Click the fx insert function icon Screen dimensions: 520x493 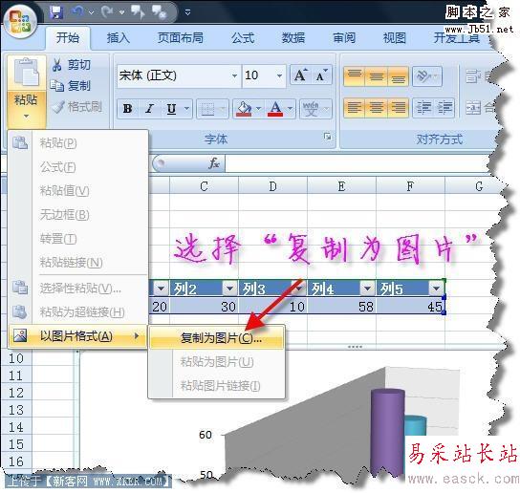214,163
